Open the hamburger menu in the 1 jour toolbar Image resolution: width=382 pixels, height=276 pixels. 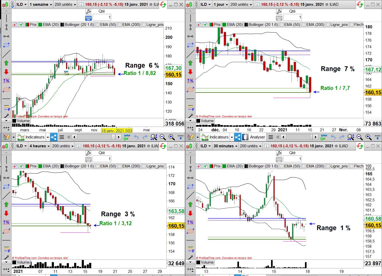[271, 137]
